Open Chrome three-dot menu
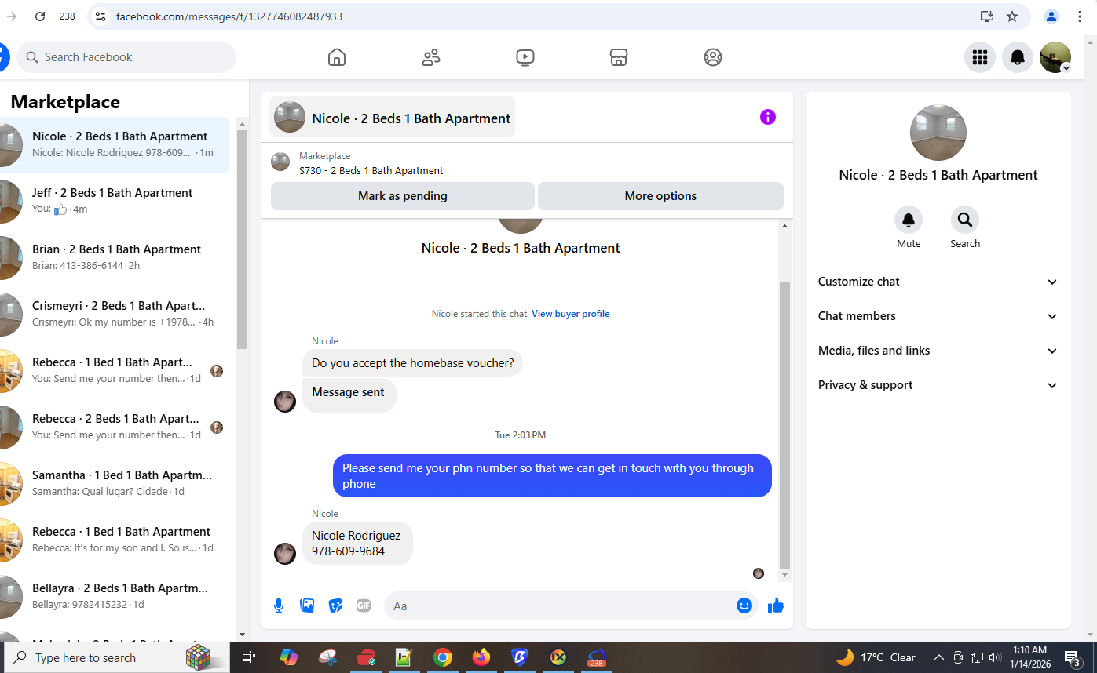This screenshot has height=673, width=1097. 1080,16
